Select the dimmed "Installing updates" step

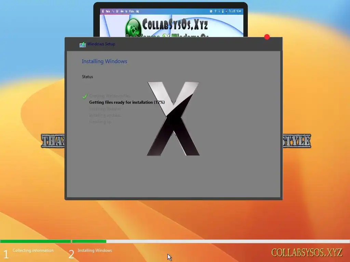click(x=105, y=115)
